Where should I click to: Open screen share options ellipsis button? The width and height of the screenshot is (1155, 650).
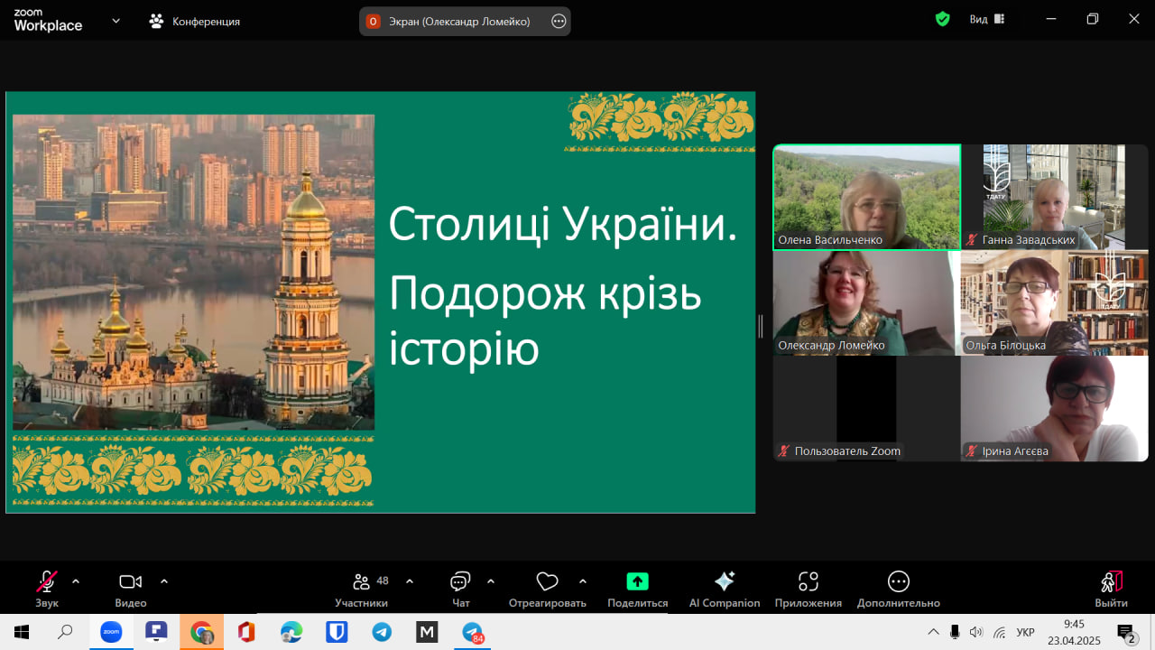[x=559, y=21]
